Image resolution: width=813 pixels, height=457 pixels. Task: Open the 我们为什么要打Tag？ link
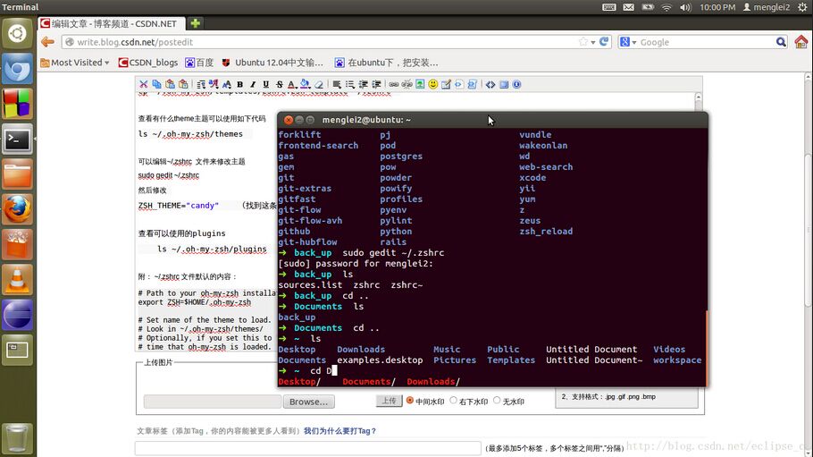[x=339, y=431]
